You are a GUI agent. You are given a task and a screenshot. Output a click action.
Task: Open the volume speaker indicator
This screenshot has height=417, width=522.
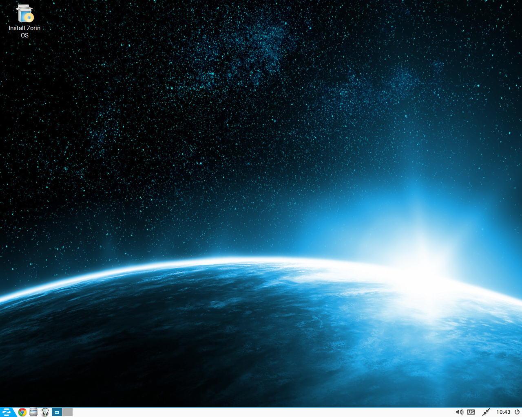coord(460,412)
